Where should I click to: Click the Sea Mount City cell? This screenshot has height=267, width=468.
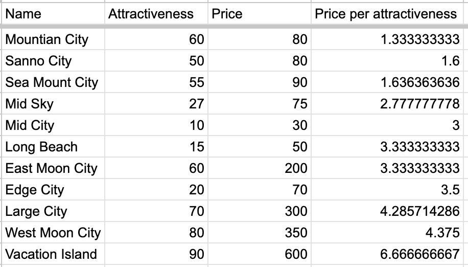53,82
